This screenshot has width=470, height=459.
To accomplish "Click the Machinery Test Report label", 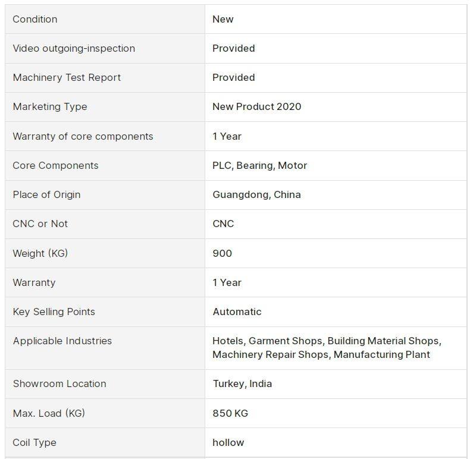I will pyautogui.click(x=67, y=77).
